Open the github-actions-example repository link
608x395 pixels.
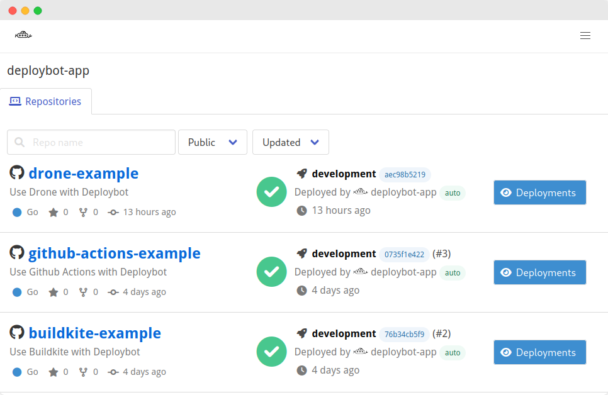[x=115, y=253]
